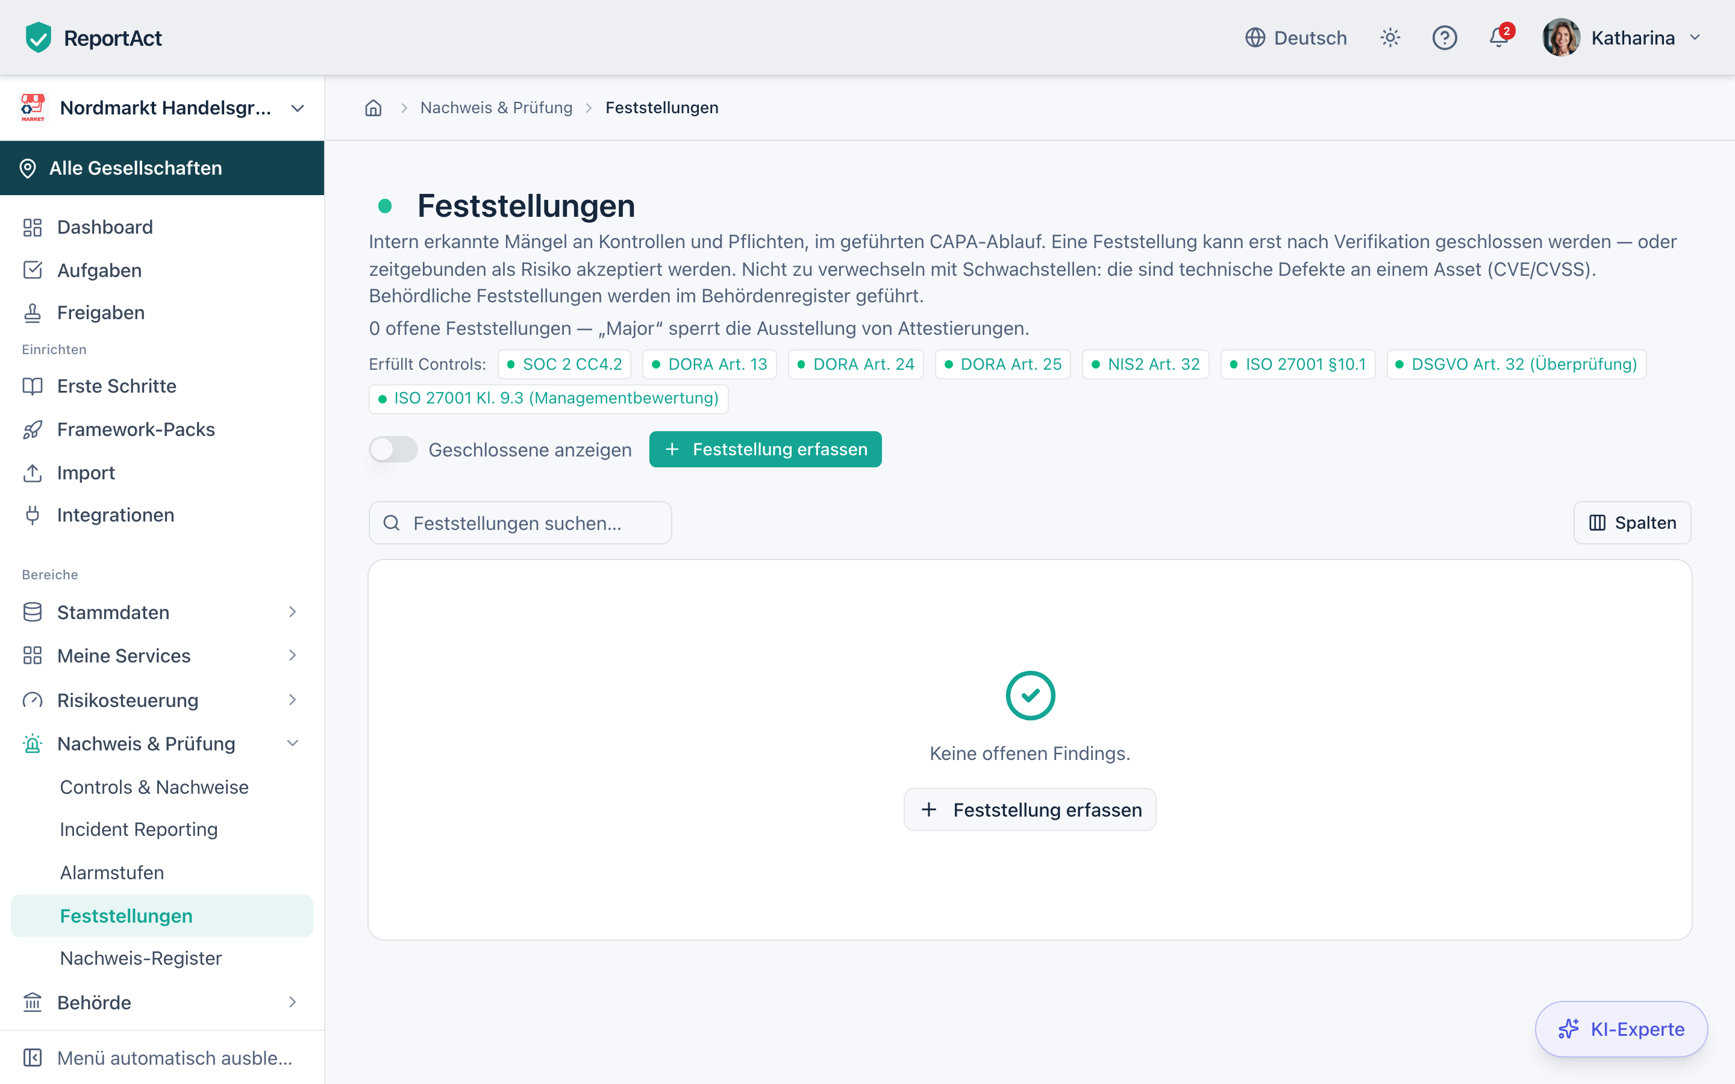Expand the Risikosteuerung section chevron
1735x1084 pixels.
click(x=293, y=700)
